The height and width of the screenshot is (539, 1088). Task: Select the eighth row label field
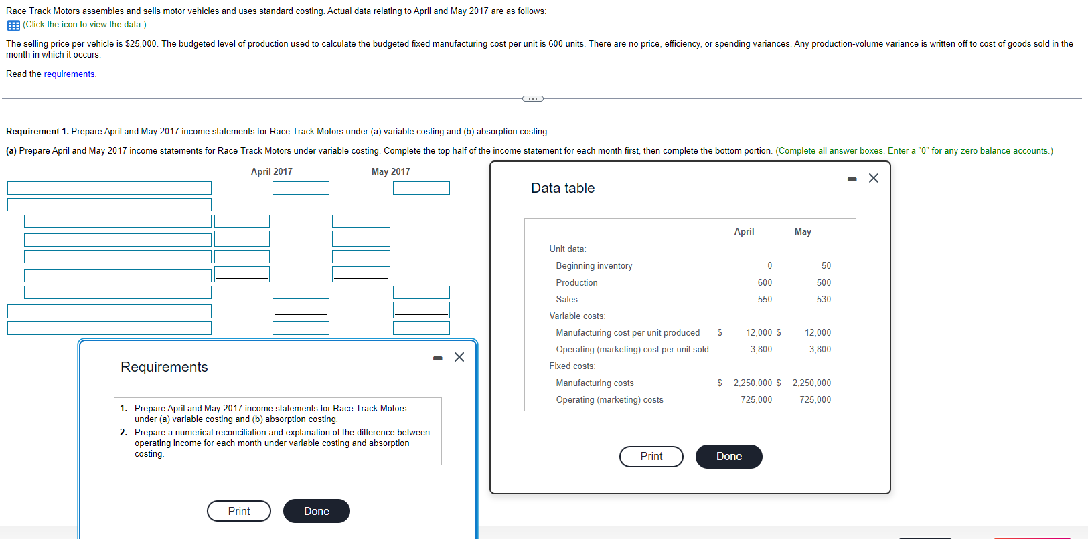[x=109, y=311]
